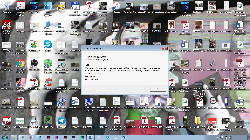Click OK in the Outlook notification dialog
The width and height of the screenshot is (250, 140).
click(x=158, y=89)
